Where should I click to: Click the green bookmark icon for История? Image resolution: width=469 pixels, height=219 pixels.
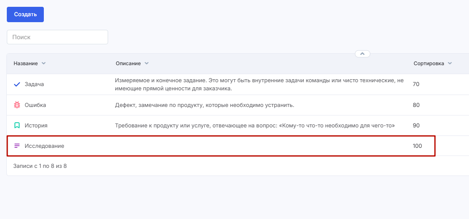tap(17, 125)
